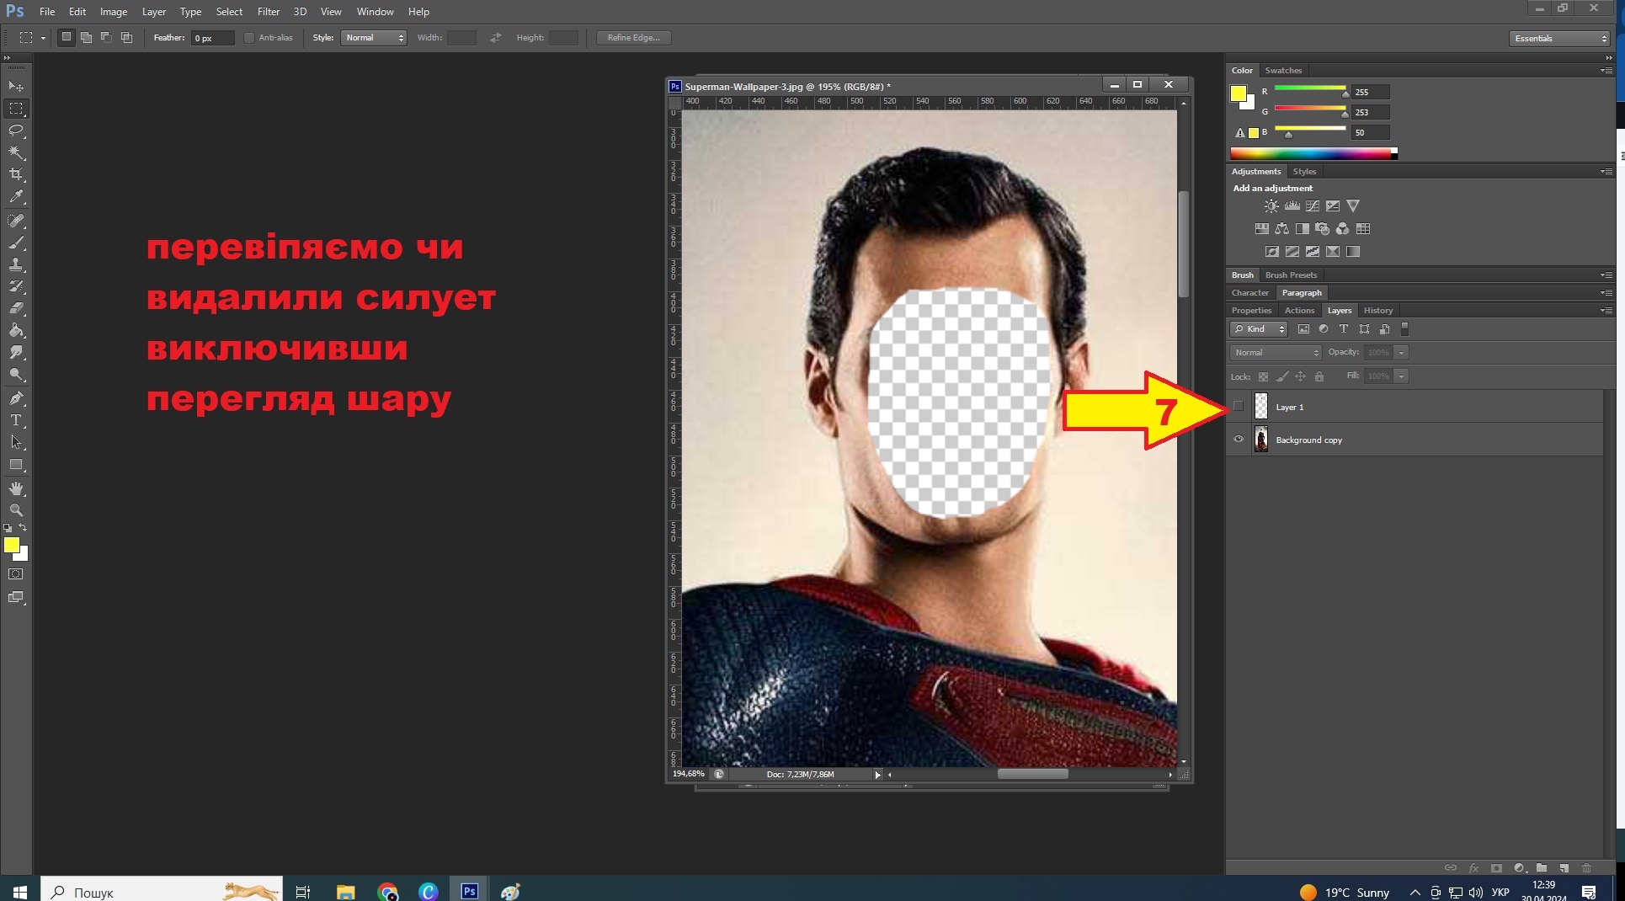The width and height of the screenshot is (1625, 901).
Task: Add a Curves adjustment
Action: [1312, 205]
